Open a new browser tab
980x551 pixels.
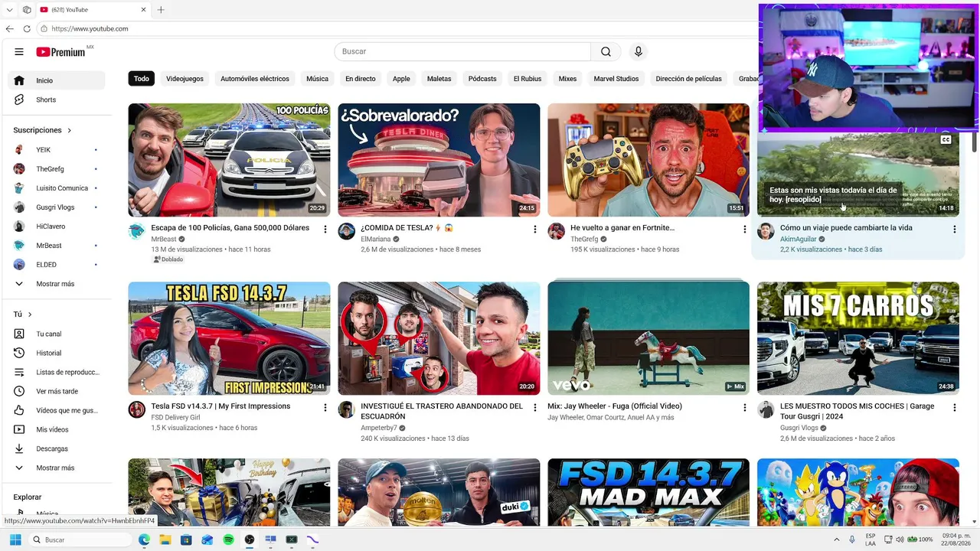point(161,10)
